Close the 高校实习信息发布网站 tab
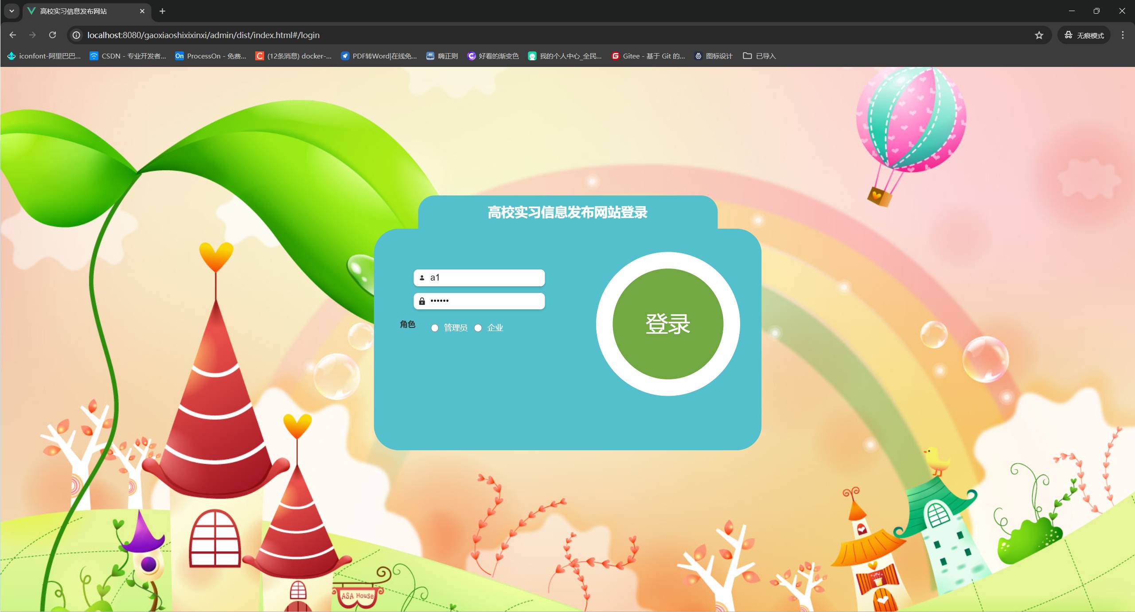This screenshot has height=612, width=1135. pos(142,11)
